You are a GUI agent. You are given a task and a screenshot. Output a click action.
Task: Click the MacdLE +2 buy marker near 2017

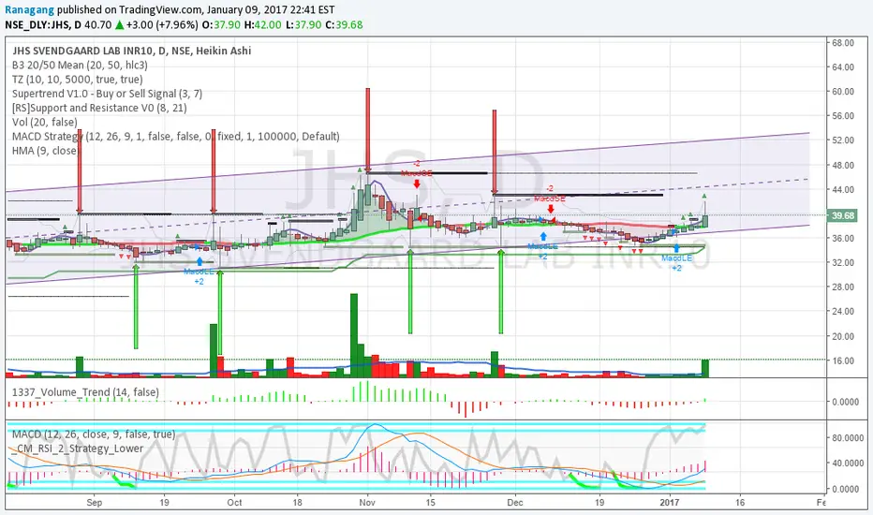[676, 257]
